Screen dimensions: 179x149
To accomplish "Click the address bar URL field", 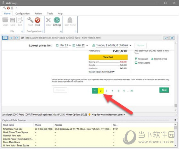I will tap(93, 38).
